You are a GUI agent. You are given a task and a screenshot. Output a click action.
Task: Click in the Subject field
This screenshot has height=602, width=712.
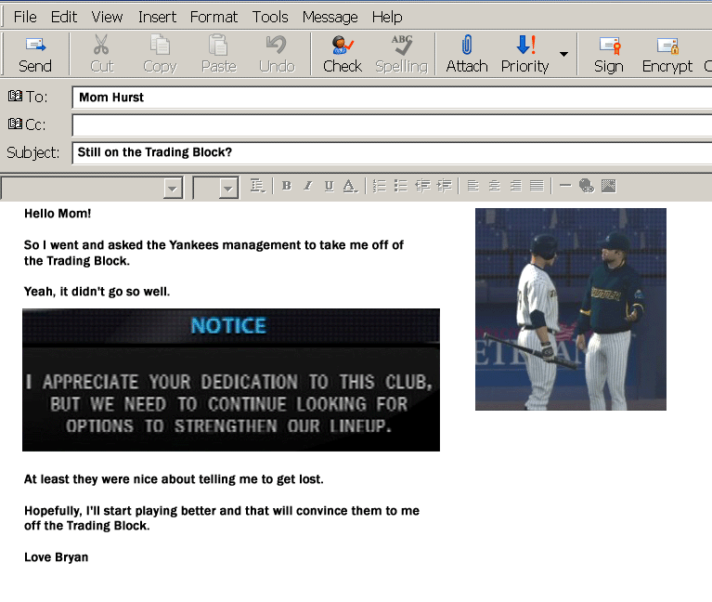(x=390, y=152)
